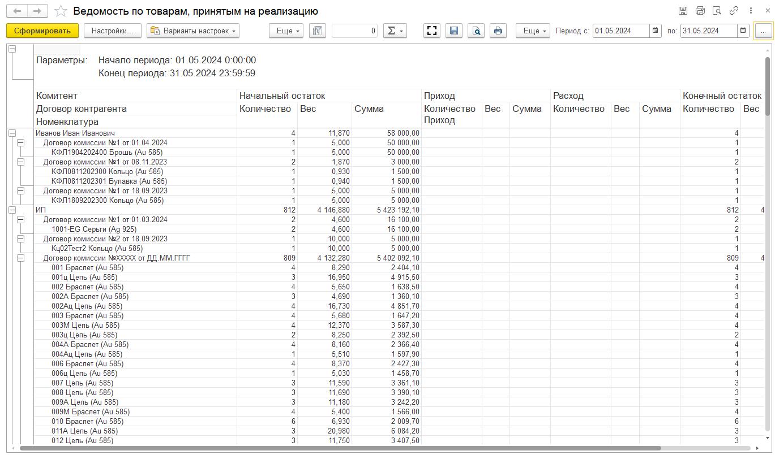The height and width of the screenshot is (455, 775).
Task: Open print preview from the toolbar
Action: [476, 31]
